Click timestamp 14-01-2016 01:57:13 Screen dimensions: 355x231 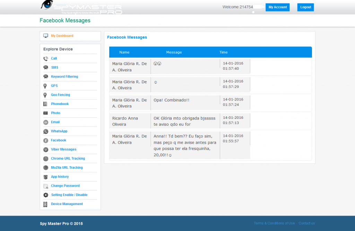pyautogui.click(x=233, y=120)
